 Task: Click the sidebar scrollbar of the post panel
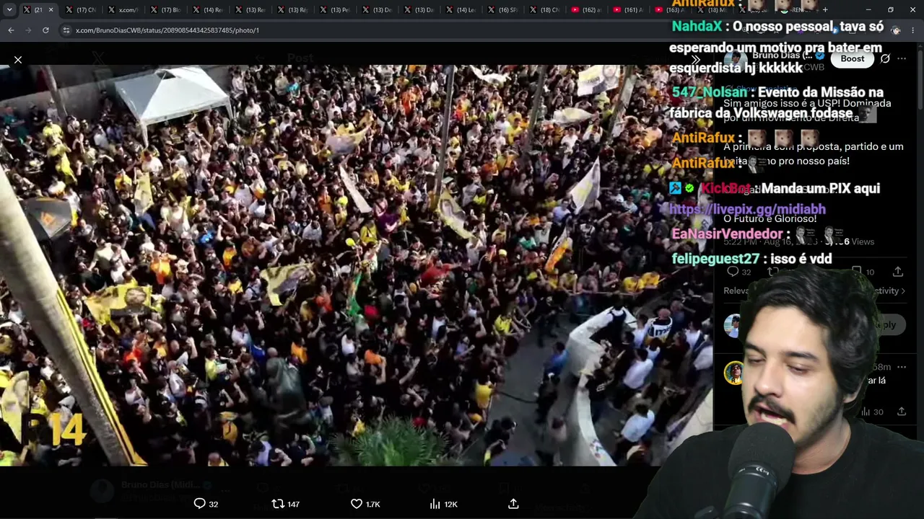tap(920, 79)
